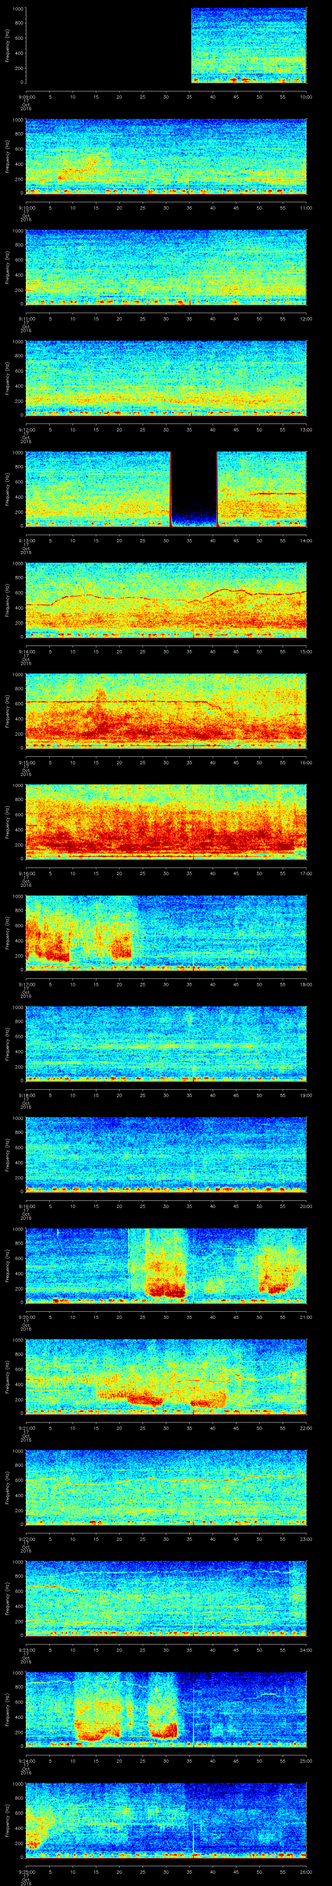
Task: Click the '9:18:00' start time label
Action: [x=26, y=1095]
